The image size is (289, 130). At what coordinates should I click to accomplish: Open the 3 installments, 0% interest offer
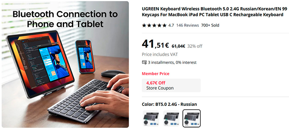[172, 62]
